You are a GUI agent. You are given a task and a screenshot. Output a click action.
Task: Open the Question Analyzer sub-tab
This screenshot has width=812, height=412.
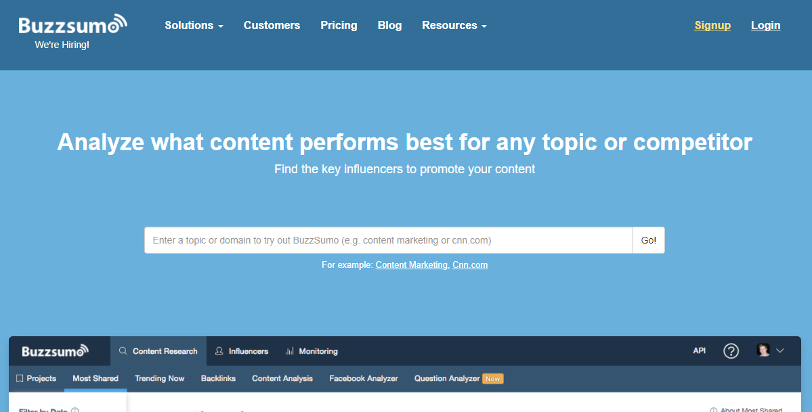[447, 378]
